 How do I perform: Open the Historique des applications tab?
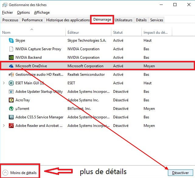[68, 20]
